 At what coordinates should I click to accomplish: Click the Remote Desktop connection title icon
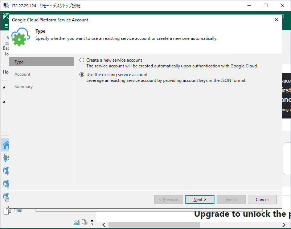6,5
